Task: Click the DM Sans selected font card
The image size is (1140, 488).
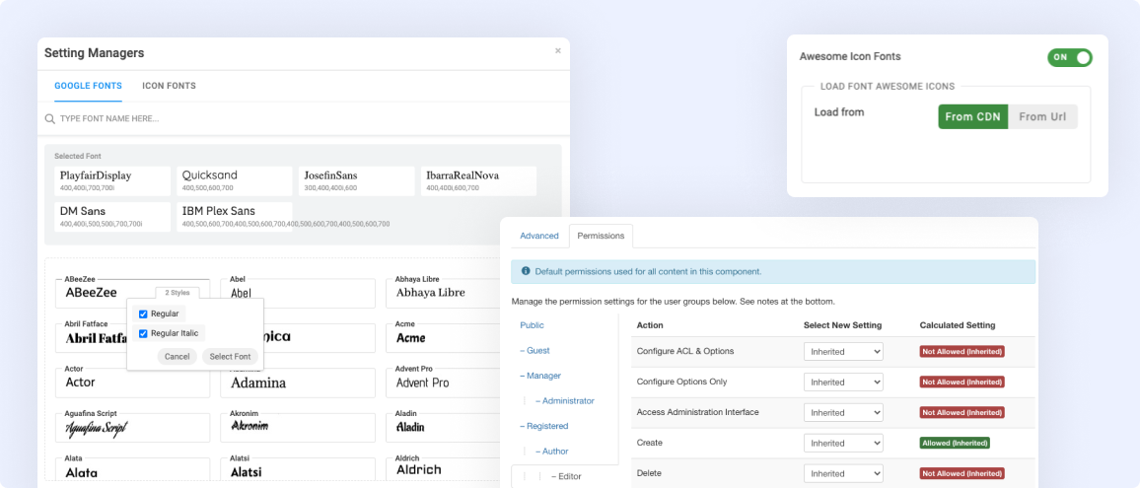Action: click(112, 217)
